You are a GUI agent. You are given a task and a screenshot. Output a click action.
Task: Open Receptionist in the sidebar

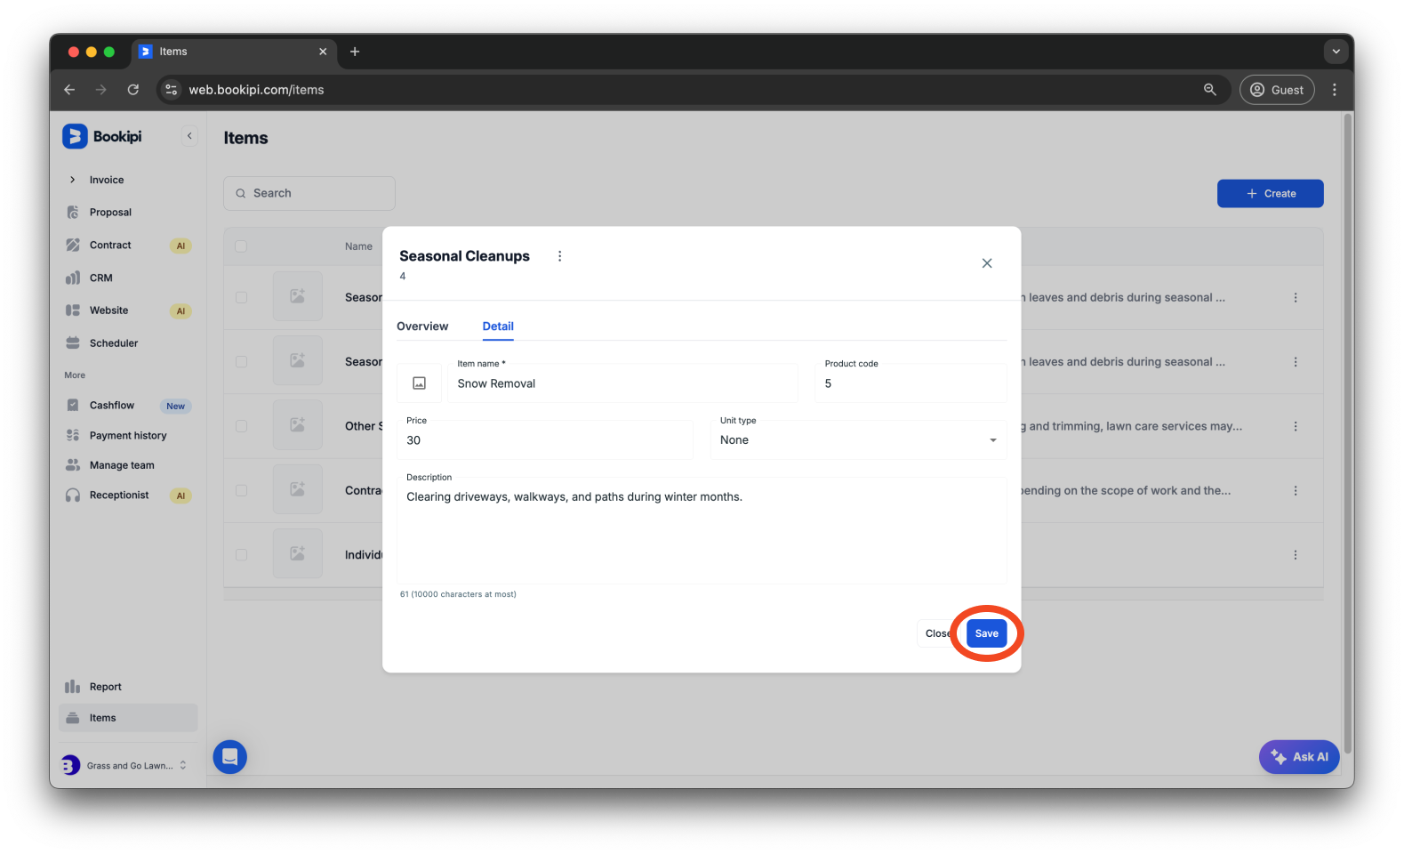coord(119,495)
